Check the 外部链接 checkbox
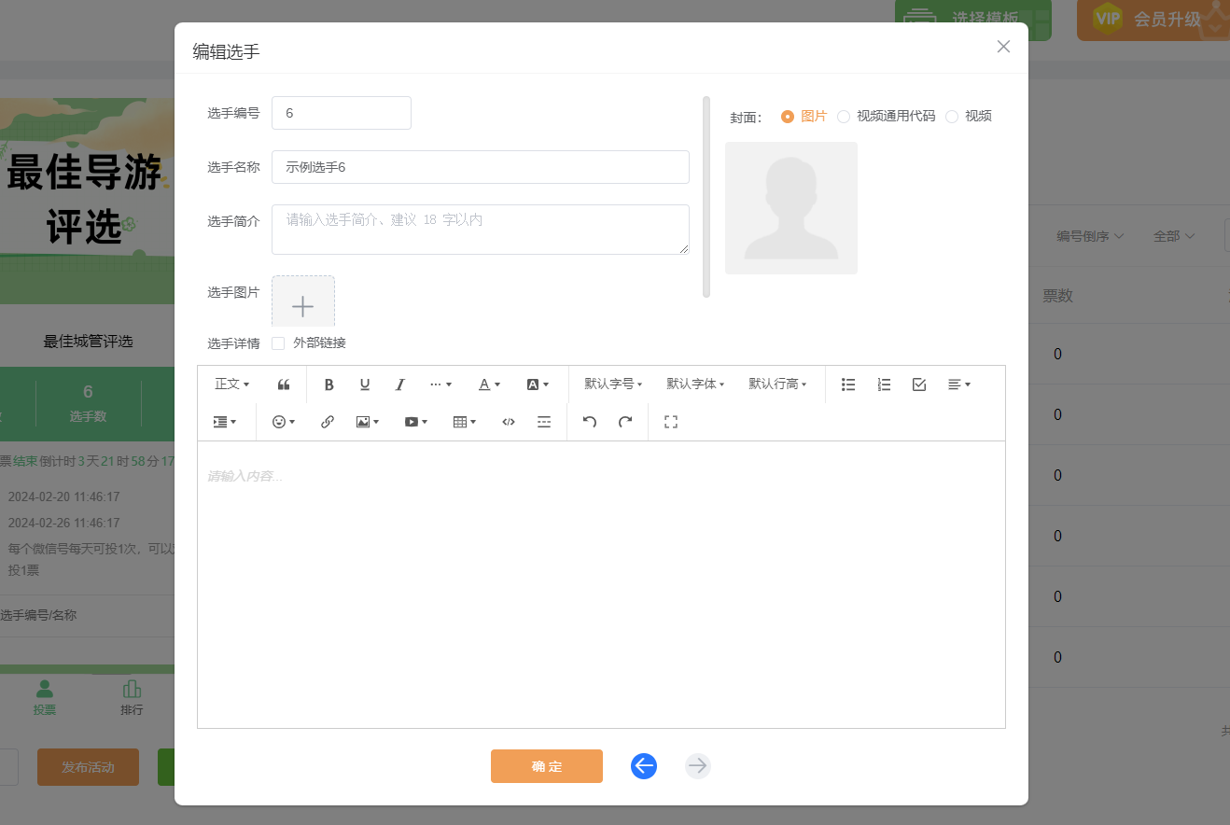 coord(278,343)
